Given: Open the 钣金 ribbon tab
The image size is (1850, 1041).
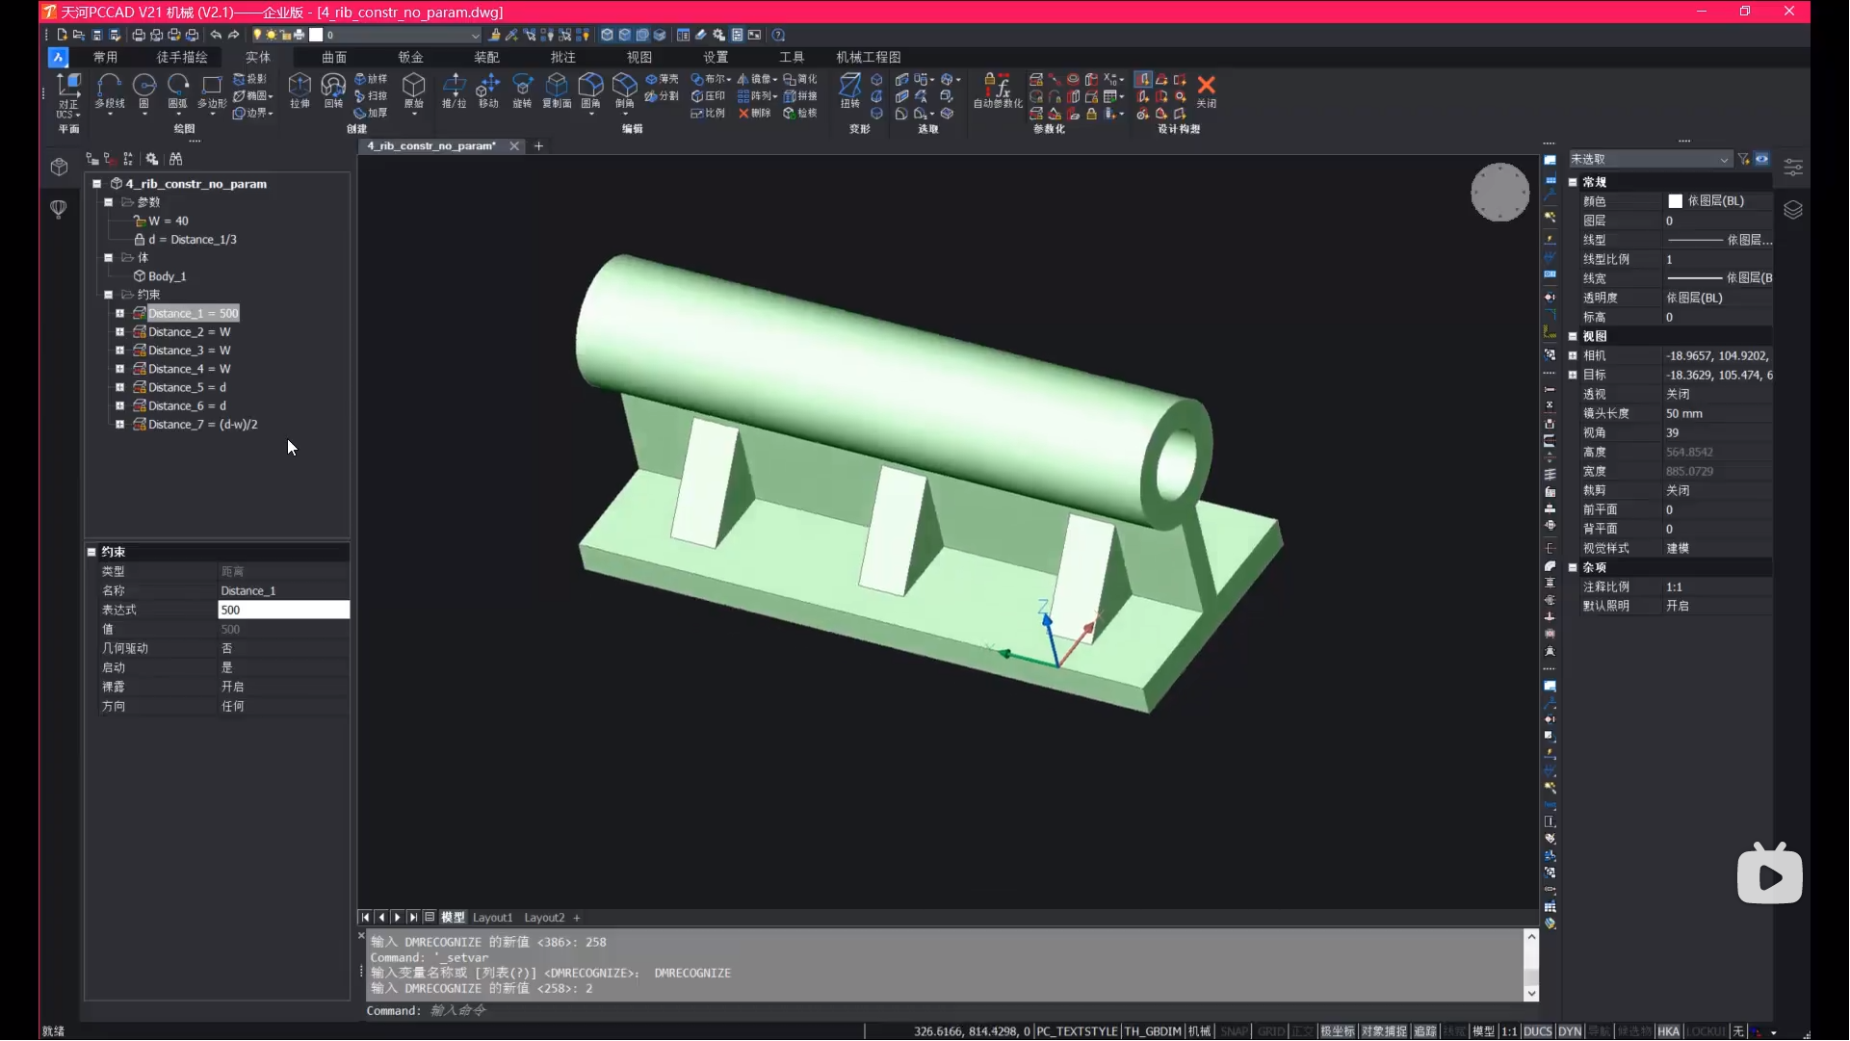Looking at the screenshot, I should pos(410,57).
